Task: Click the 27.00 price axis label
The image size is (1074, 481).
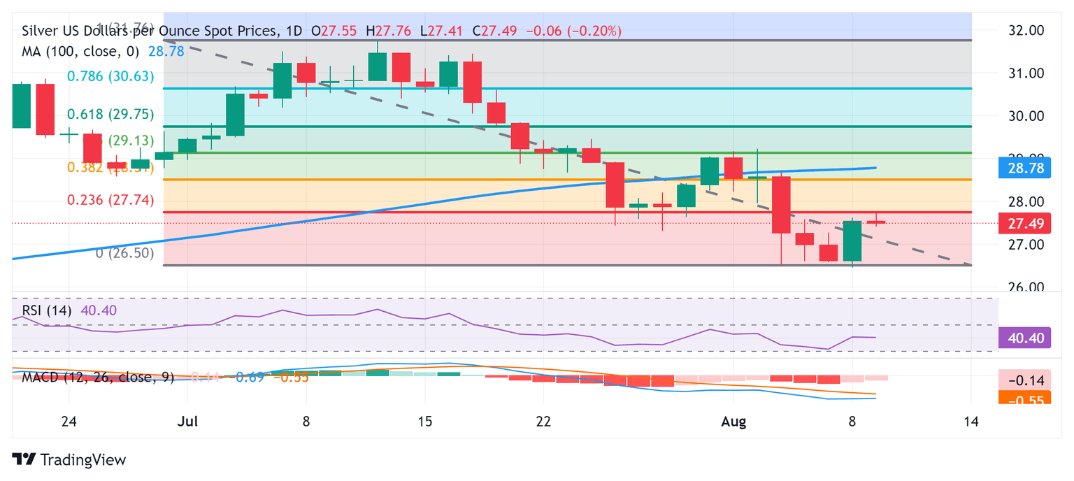Action: (x=1025, y=245)
